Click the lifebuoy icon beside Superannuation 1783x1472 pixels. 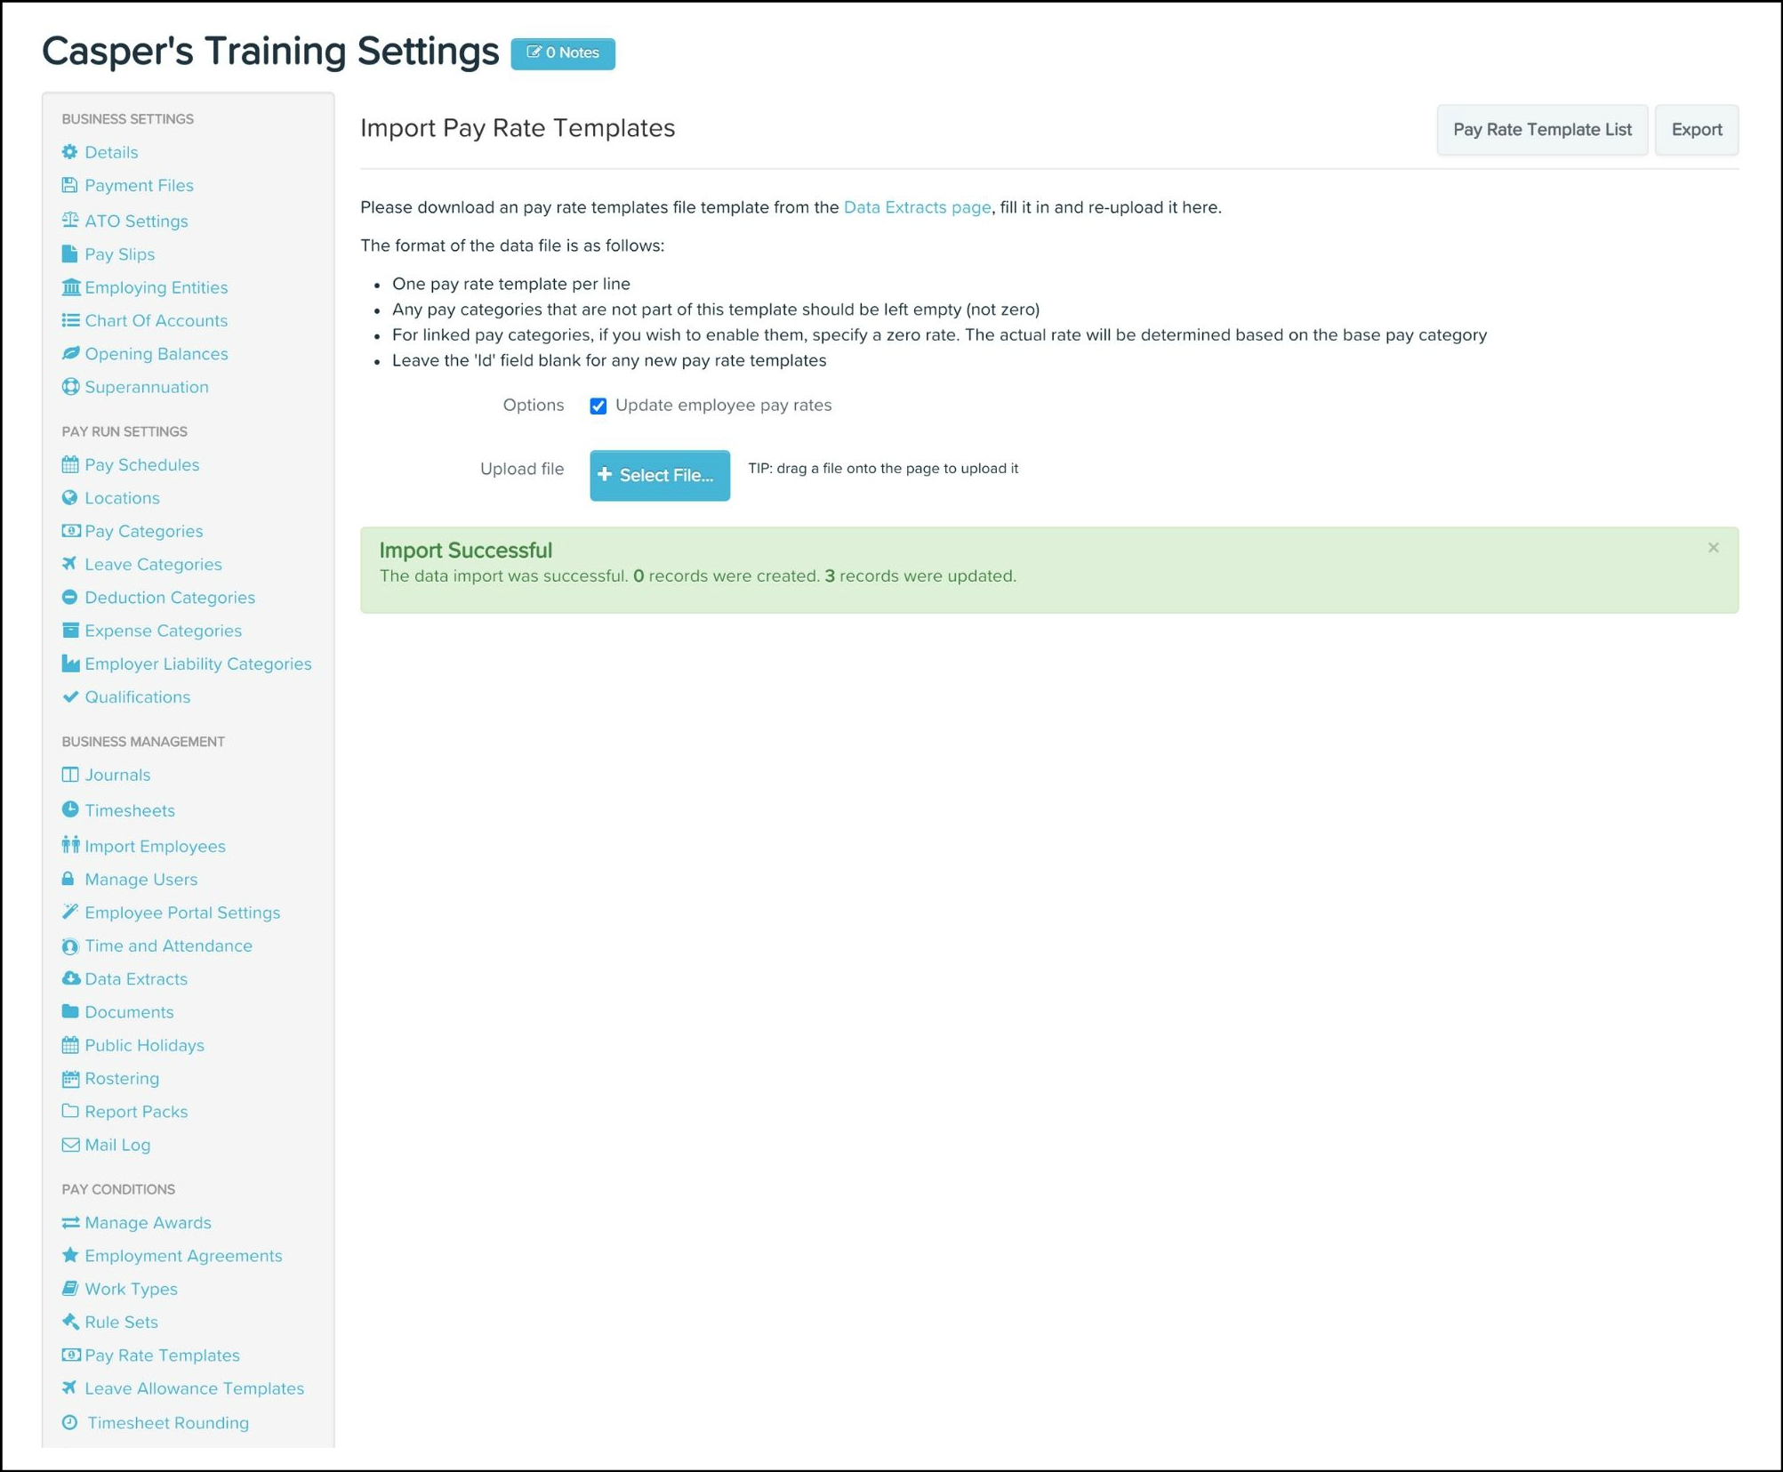[x=69, y=387]
